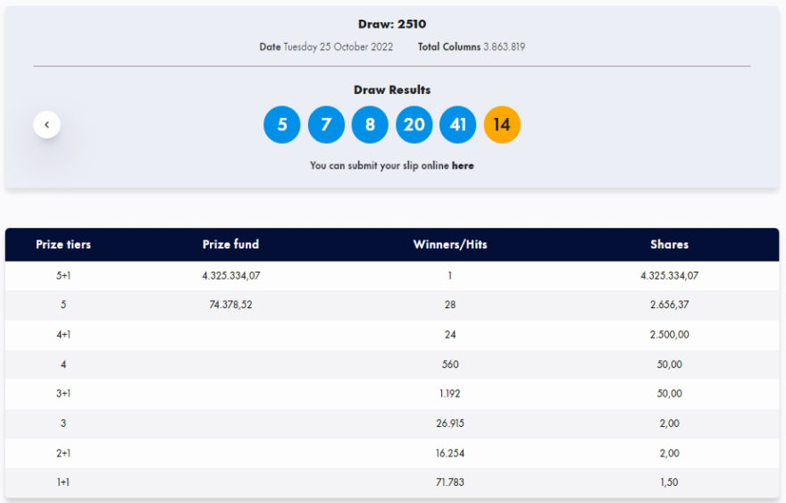Screen dimensions: 786x503
Task: Click the 74.378,52 prize fund amount
Action: click(x=230, y=305)
